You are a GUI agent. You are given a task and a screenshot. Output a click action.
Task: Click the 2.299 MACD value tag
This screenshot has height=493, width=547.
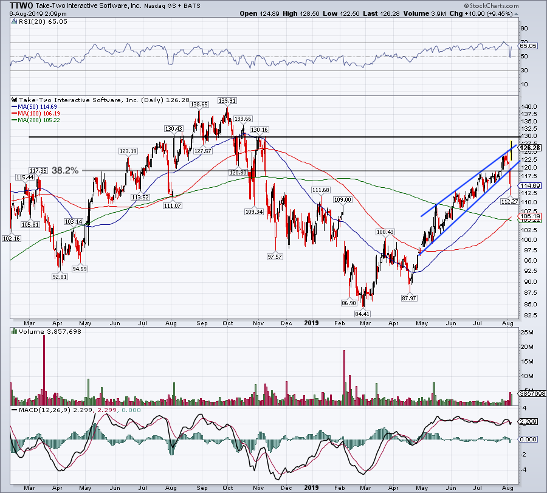(x=528, y=422)
